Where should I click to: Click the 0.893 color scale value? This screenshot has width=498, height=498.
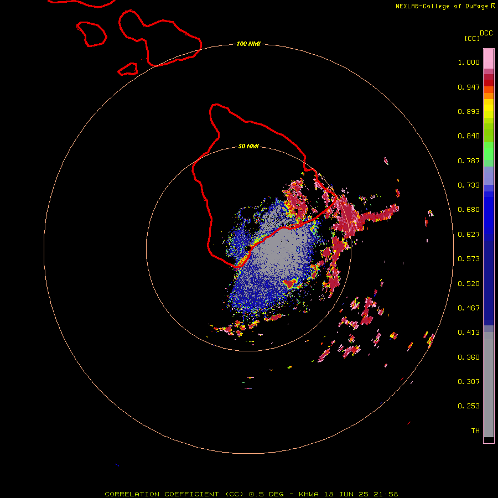tap(469, 111)
